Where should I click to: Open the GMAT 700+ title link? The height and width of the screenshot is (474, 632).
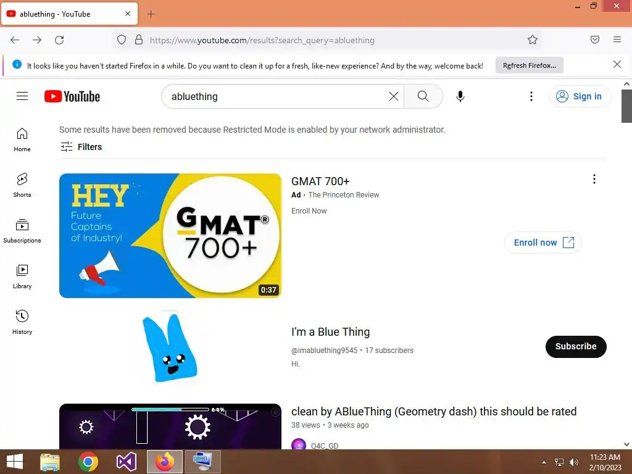pos(320,181)
